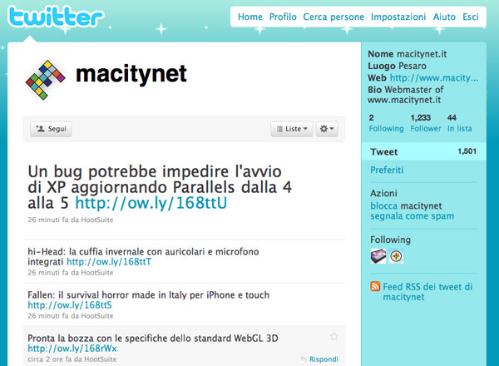Image resolution: width=499 pixels, height=366 pixels.
Task: Click Rispondi on the WebGL tweet
Action: tap(324, 359)
